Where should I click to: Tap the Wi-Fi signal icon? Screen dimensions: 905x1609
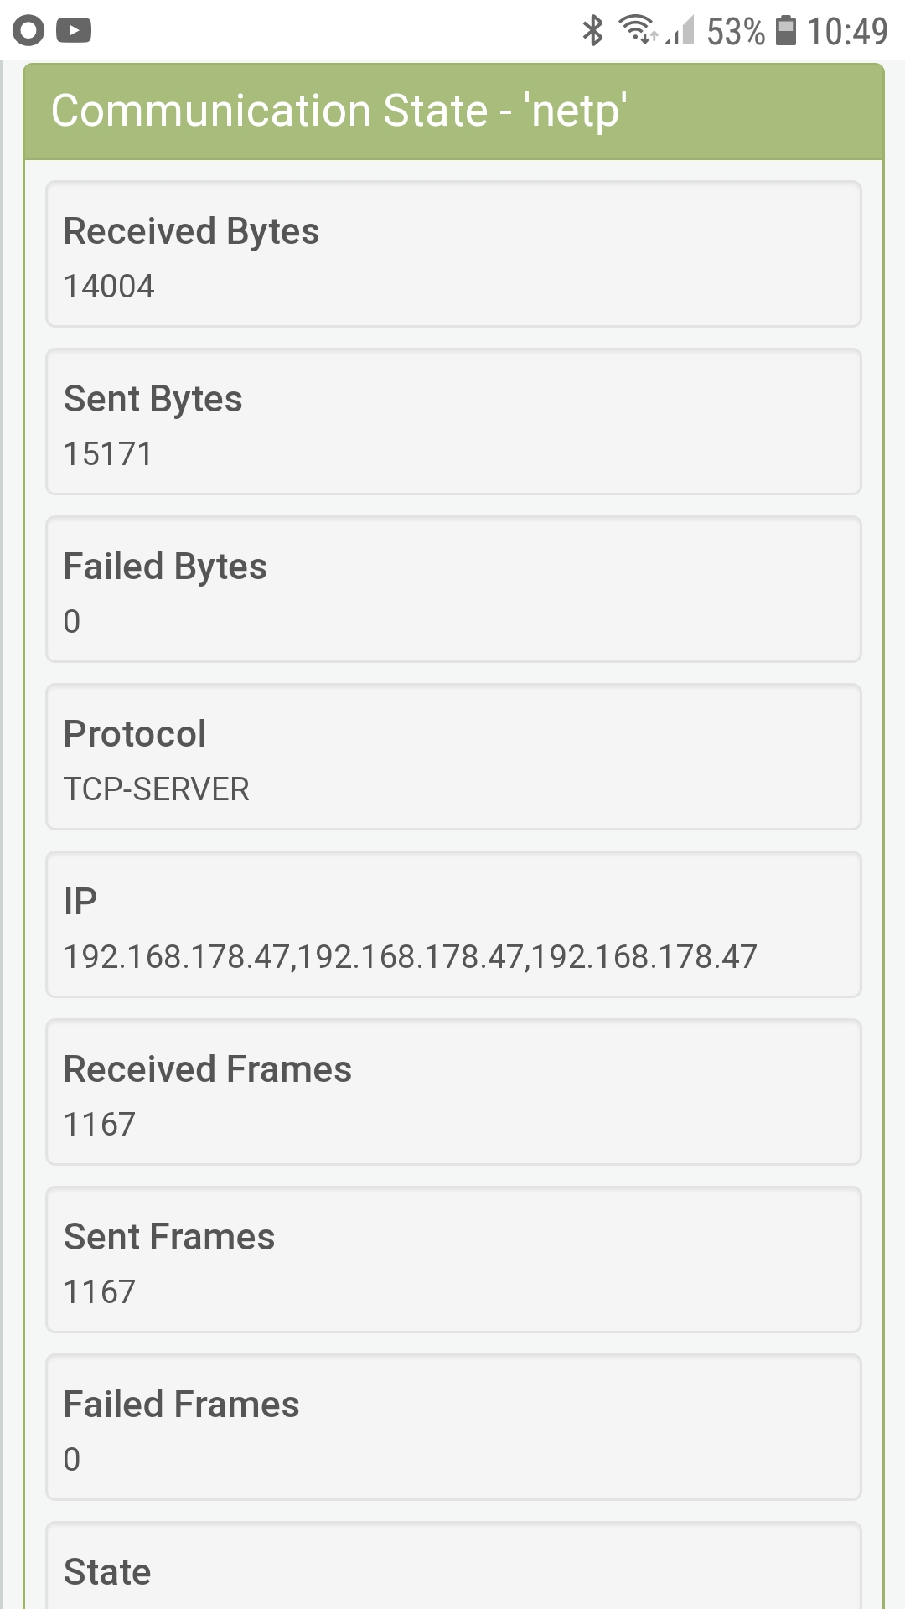[x=637, y=30]
